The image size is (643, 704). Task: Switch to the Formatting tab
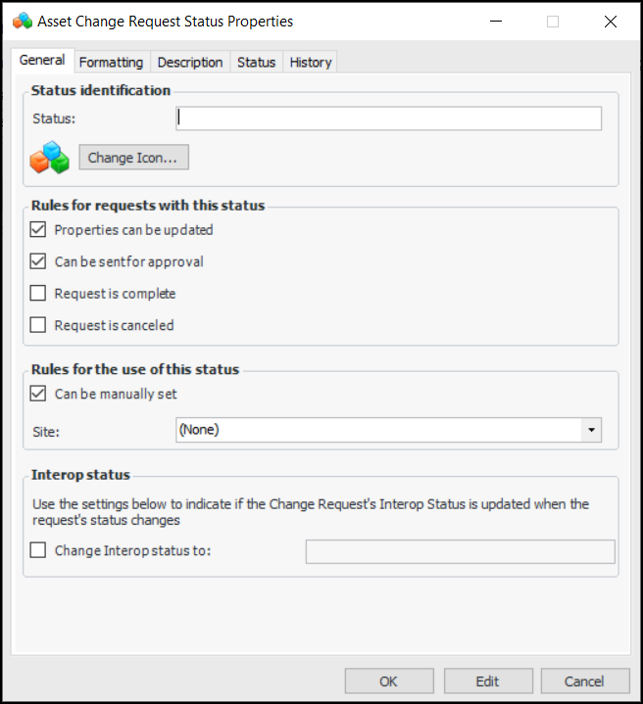(x=111, y=62)
